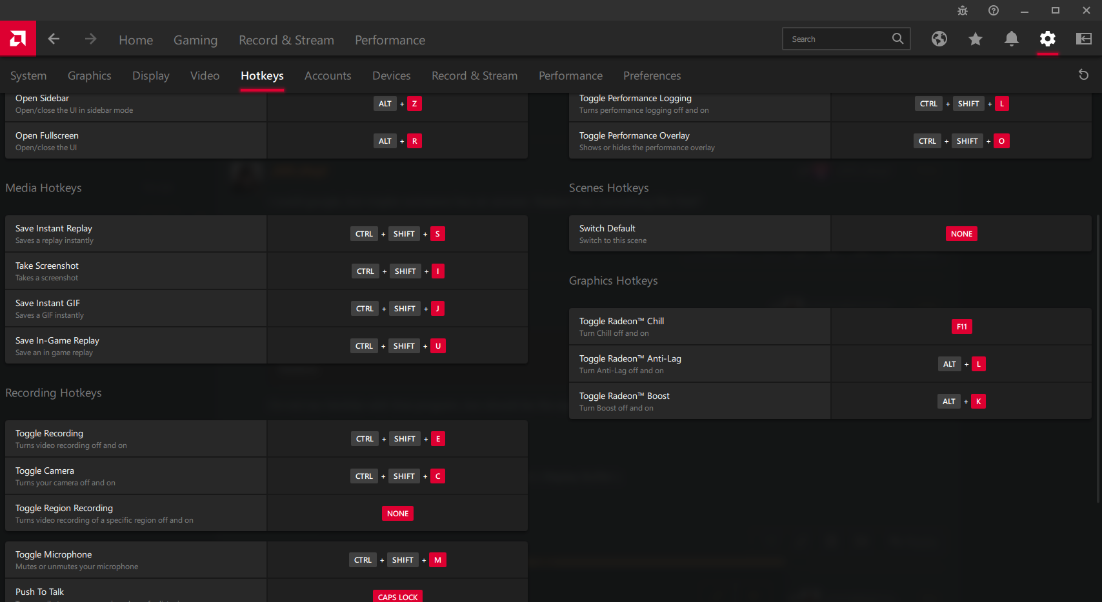Toggle the sidebar layout icon
This screenshot has width=1102, height=602.
click(x=1084, y=39)
